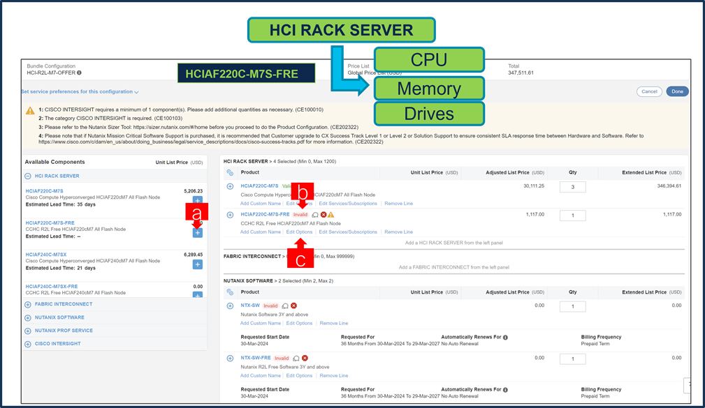
Task: Expand the HCIAF220C-M7S selected row
Action: tap(230, 186)
